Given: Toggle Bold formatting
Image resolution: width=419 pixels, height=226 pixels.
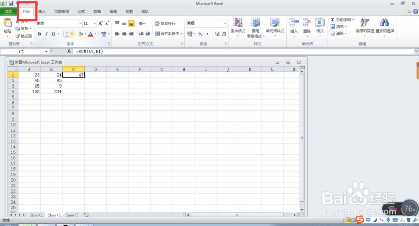Looking at the screenshot, I should click(x=39, y=34).
